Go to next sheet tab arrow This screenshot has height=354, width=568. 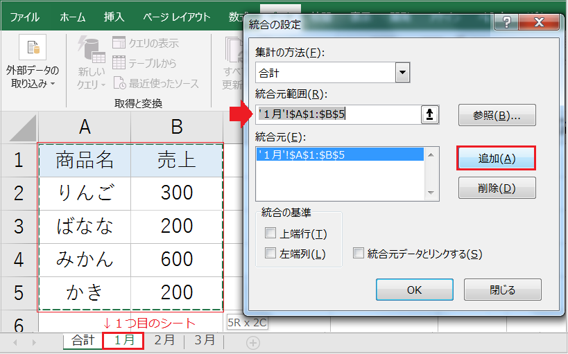click(34, 342)
